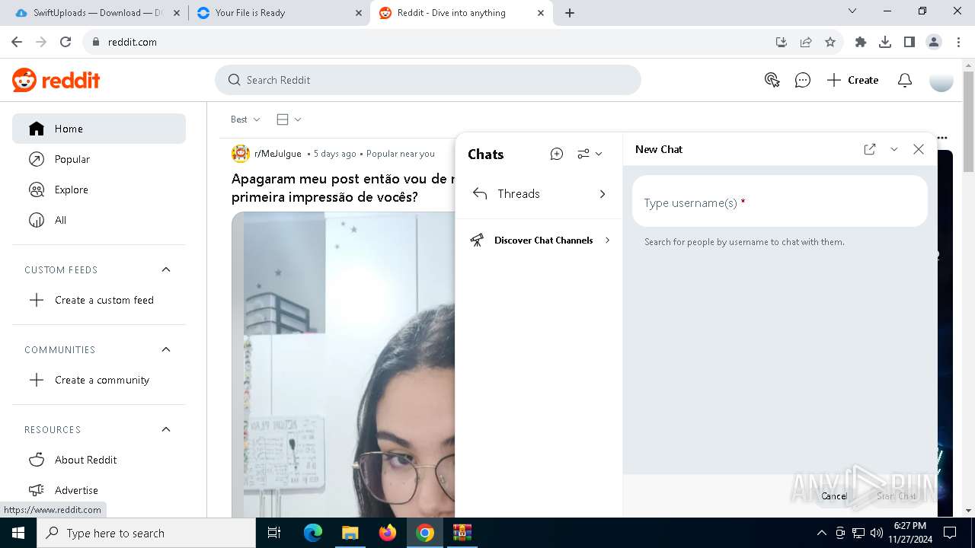Create a community
Viewport: 975px width, 548px height.
[x=99, y=380]
